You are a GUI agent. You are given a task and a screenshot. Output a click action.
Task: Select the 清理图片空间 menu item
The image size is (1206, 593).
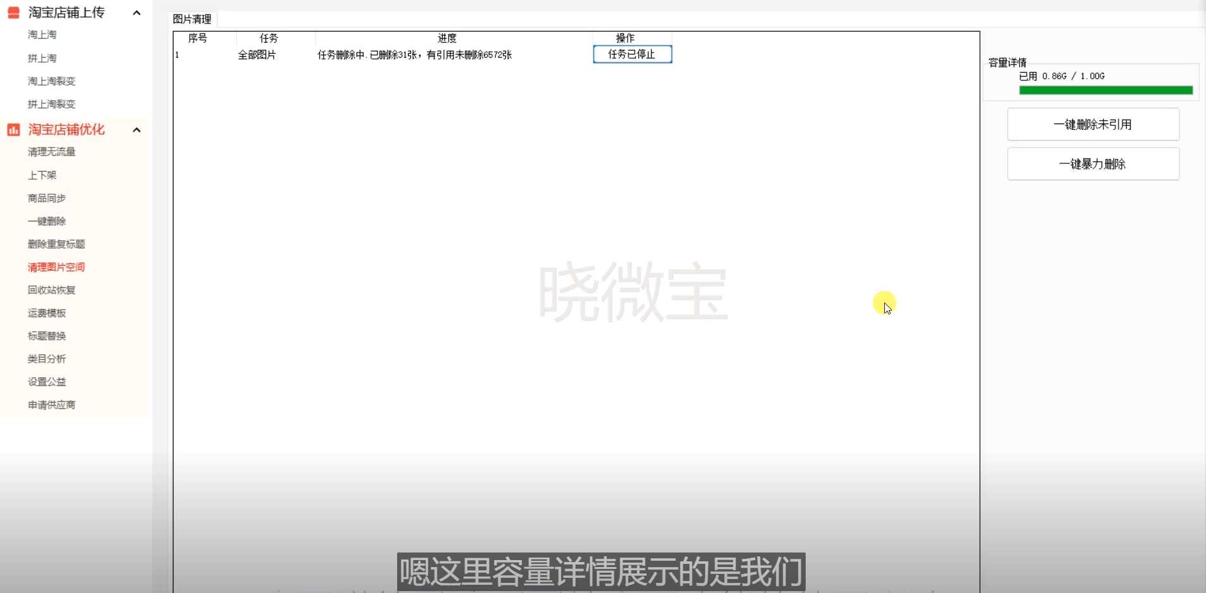pos(56,267)
